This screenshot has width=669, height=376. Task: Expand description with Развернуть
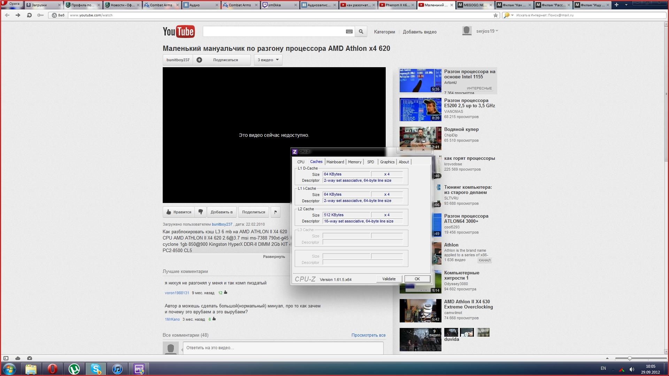274,257
